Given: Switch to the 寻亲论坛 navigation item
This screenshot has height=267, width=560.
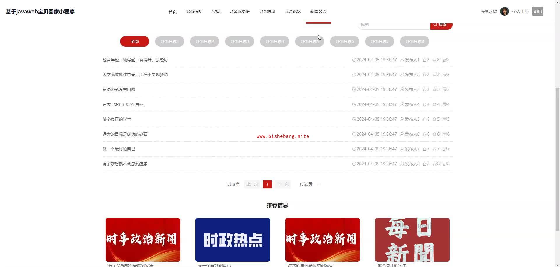Looking at the screenshot, I should [x=293, y=11].
